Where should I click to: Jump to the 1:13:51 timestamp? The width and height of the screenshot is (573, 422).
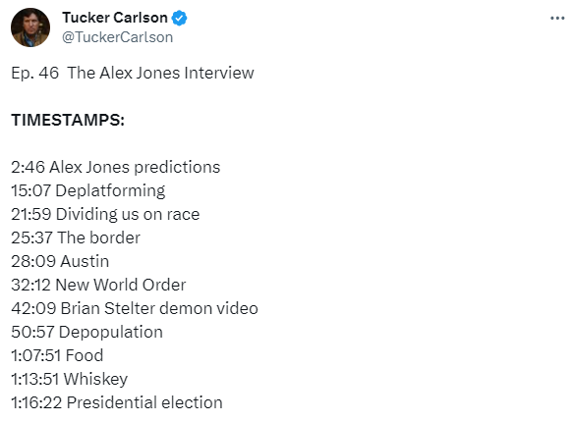click(x=35, y=379)
